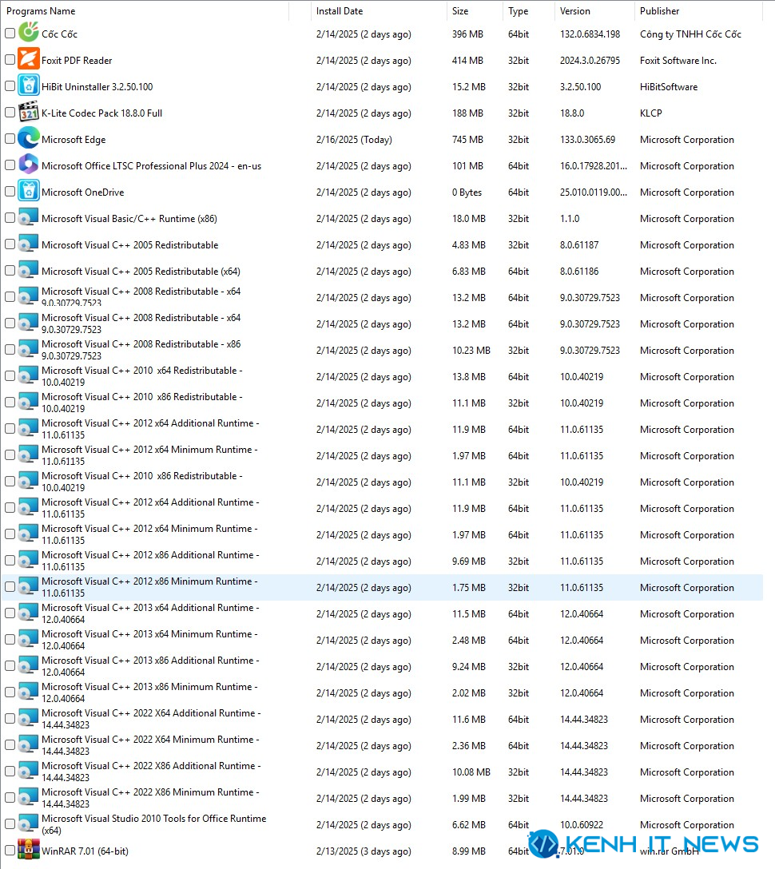
Task: Click icon of Visual C++ 2012 x86 Minimum Runtime
Action: pos(28,586)
